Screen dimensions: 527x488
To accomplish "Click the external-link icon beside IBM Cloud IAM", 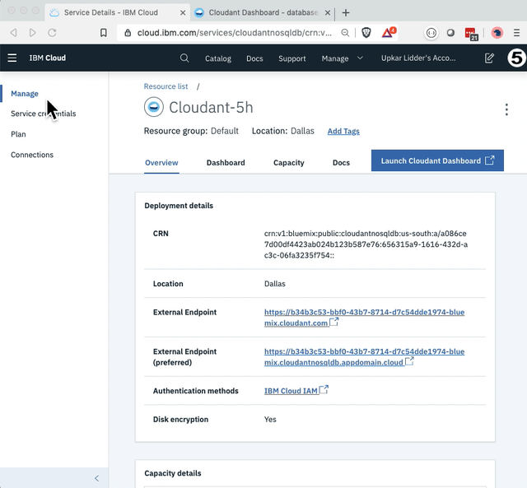I will 324,389.
